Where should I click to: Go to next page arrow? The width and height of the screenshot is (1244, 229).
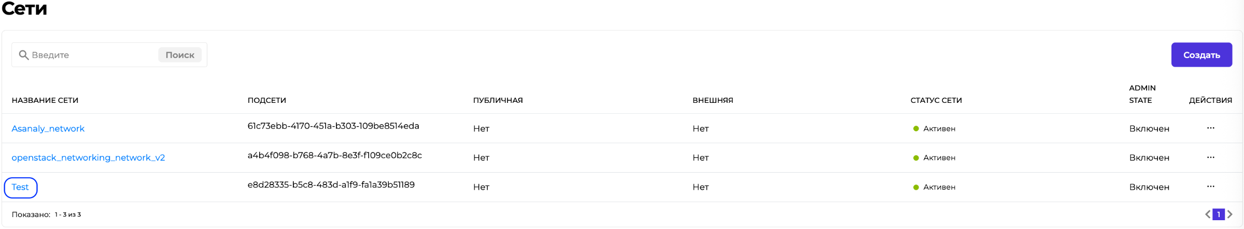(x=1230, y=215)
